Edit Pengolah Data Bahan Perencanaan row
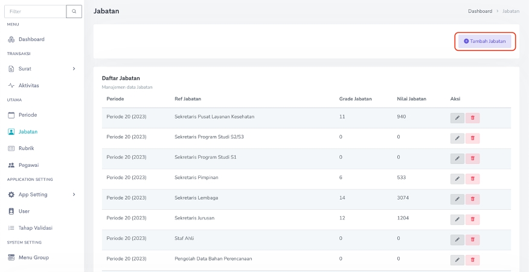The image size is (529, 272). pyautogui.click(x=457, y=260)
